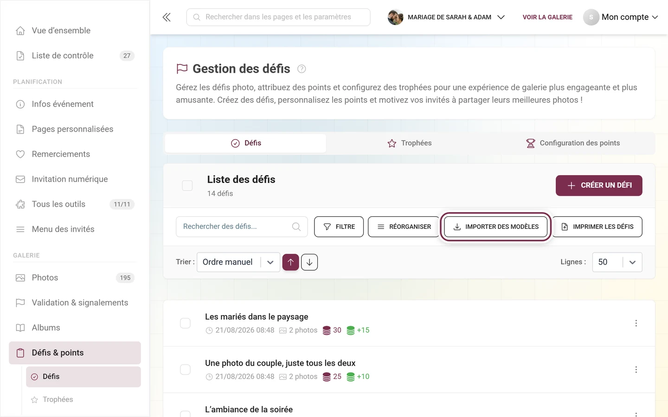Open Menu des invités
The height and width of the screenshot is (417, 668).
coord(75,229)
